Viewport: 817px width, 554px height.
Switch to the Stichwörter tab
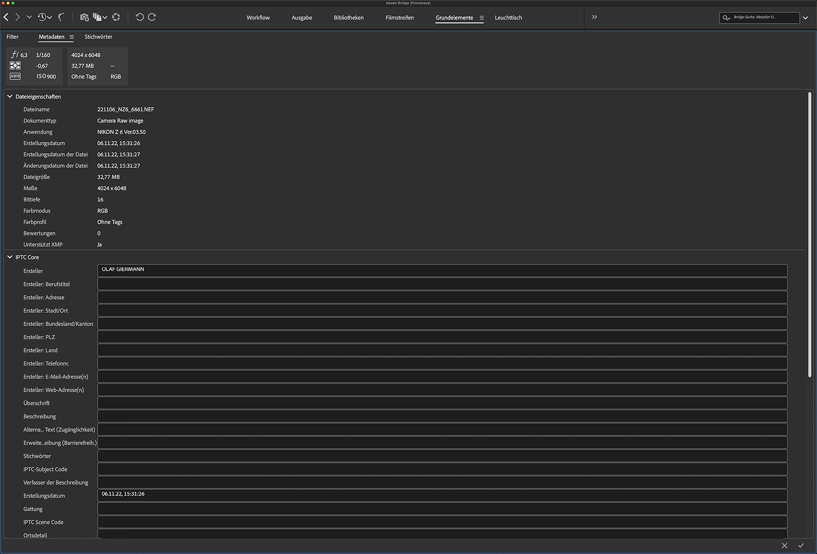coord(98,37)
